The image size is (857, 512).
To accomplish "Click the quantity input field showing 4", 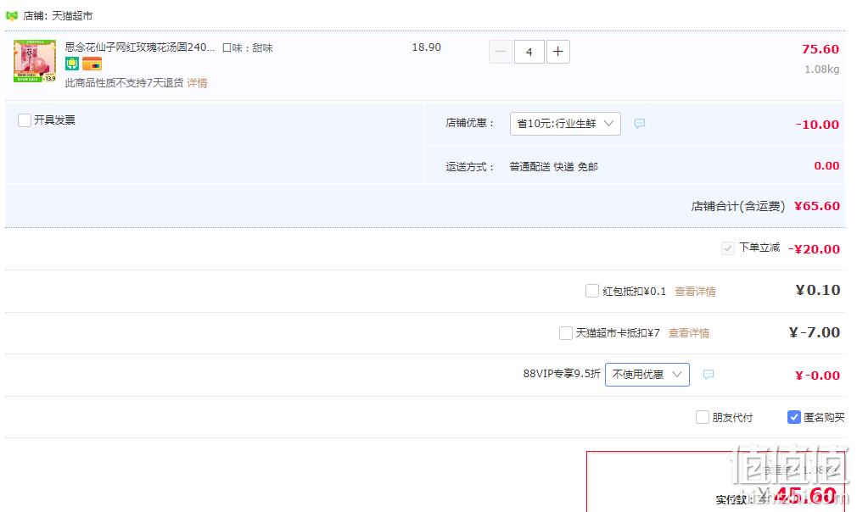I will pyautogui.click(x=529, y=52).
